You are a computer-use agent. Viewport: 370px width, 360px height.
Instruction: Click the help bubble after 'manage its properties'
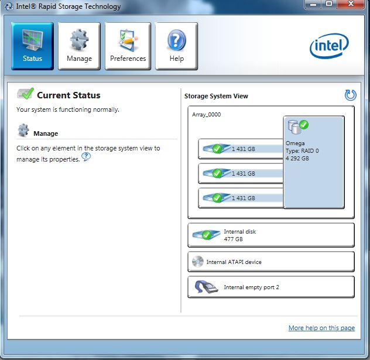point(86,157)
